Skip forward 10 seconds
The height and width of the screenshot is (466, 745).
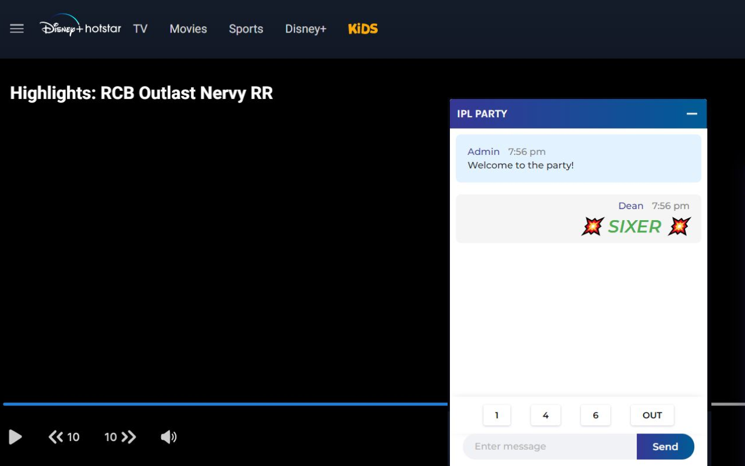(120, 437)
